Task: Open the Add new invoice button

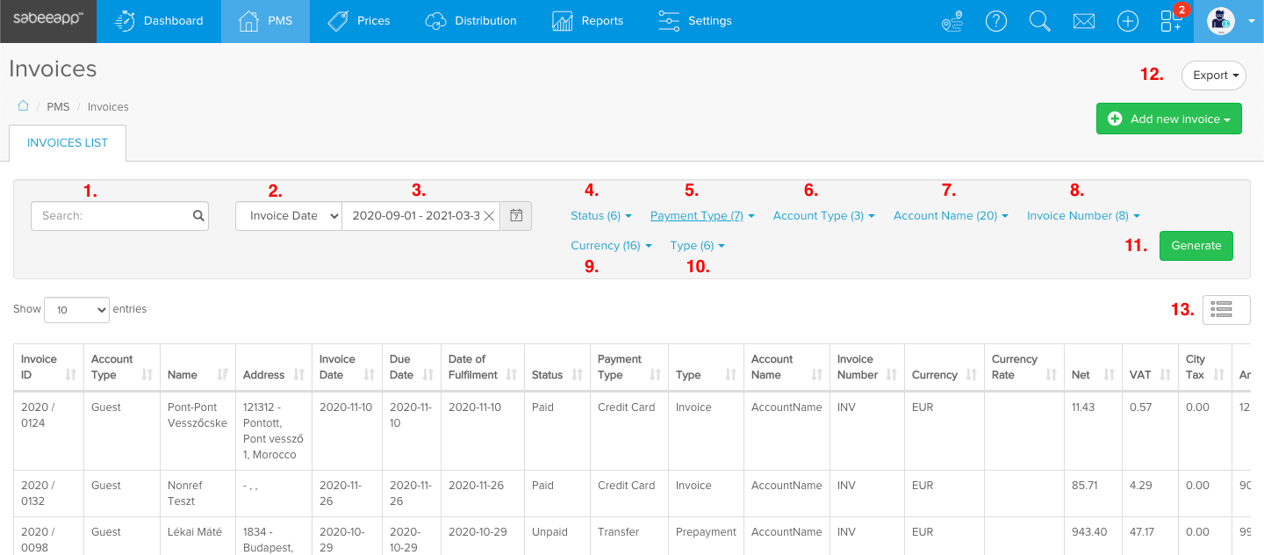Action: (1168, 118)
